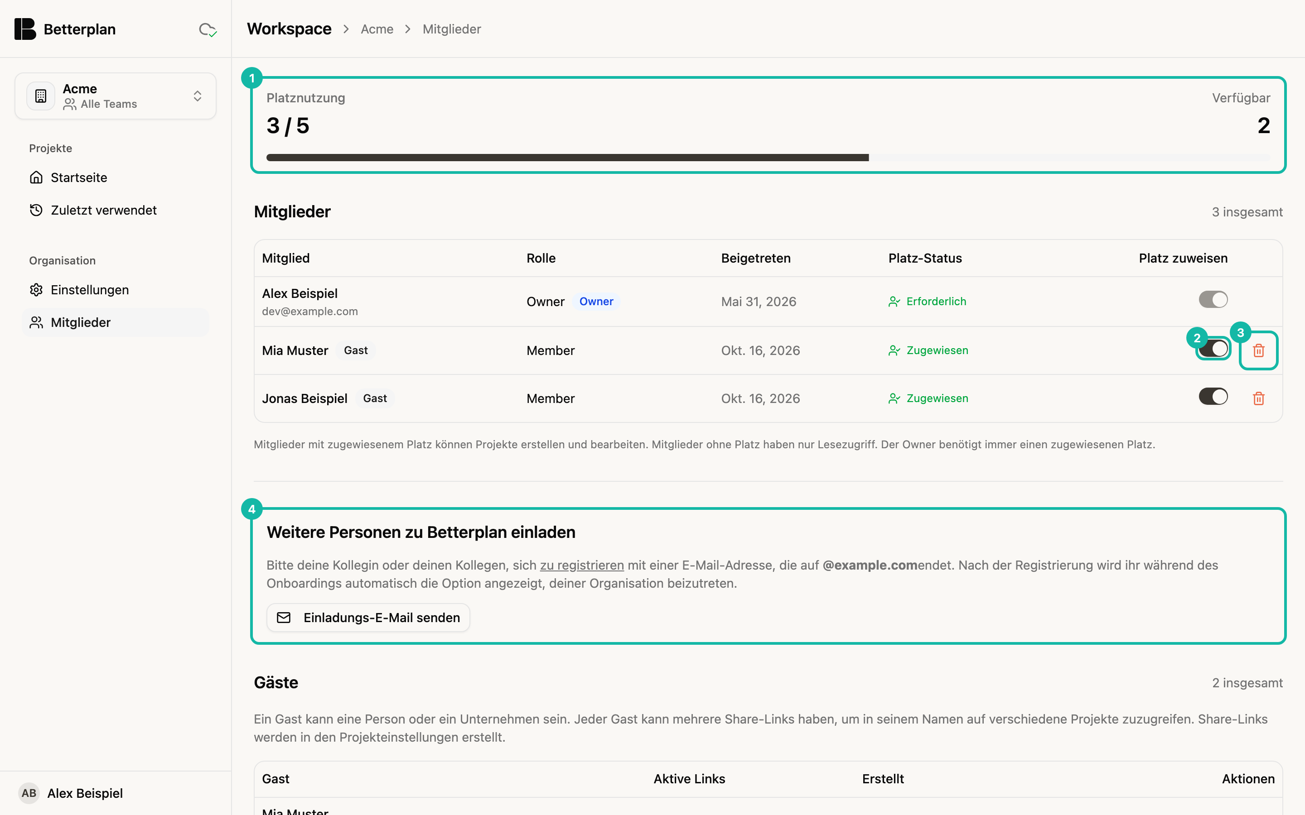Click the Alle Teams people icon

click(70, 104)
